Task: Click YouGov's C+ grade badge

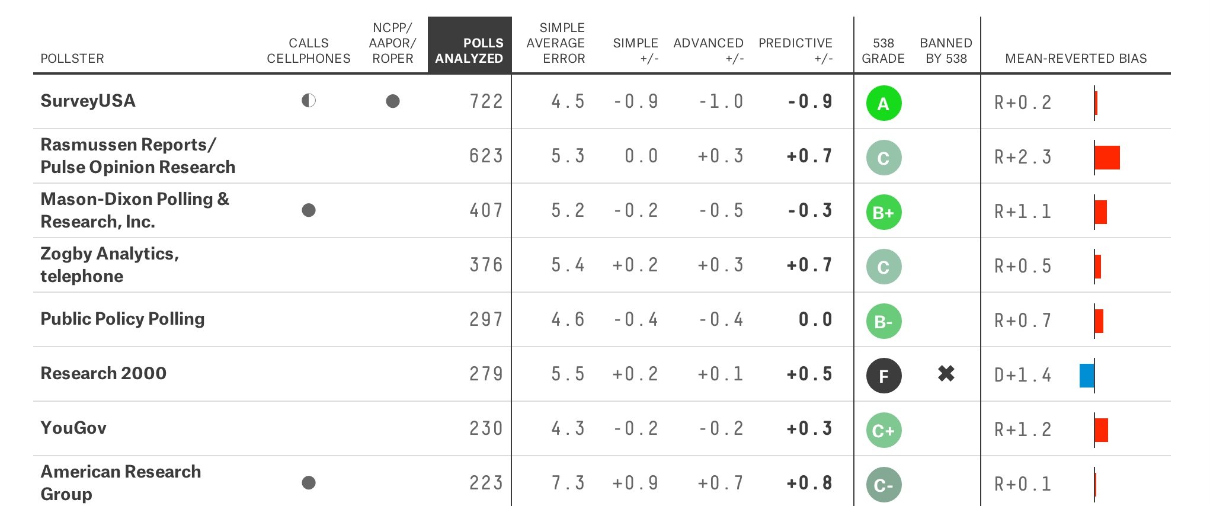Action: pyautogui.click(x=884, y=430)
